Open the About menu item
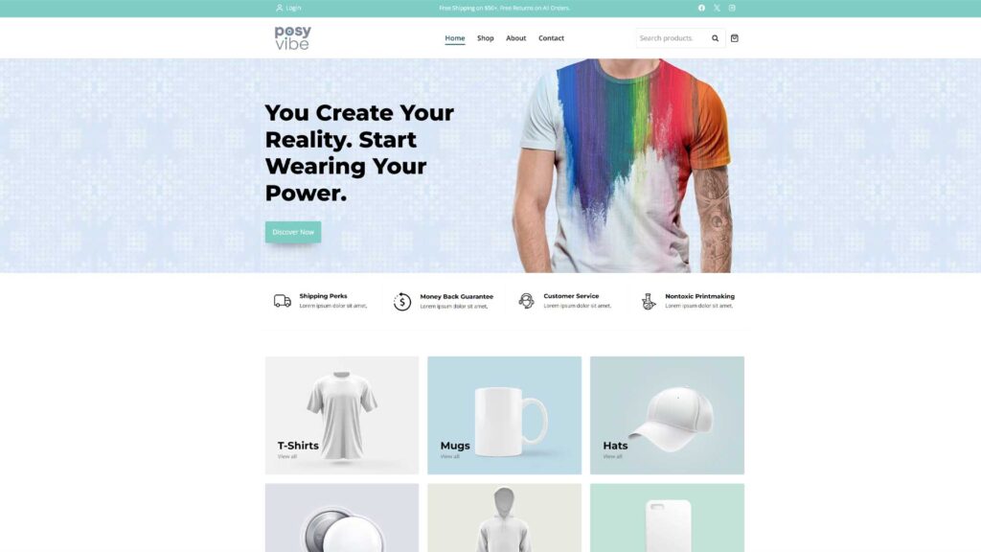 (515, 38)
